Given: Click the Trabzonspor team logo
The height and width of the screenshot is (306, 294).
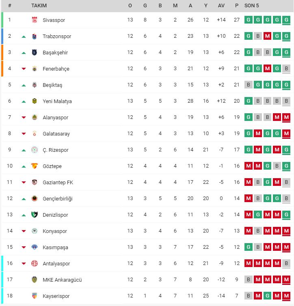Looking at the screenshot, I should point(35,36).
